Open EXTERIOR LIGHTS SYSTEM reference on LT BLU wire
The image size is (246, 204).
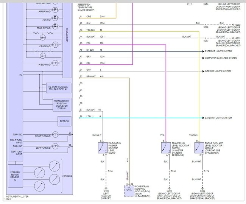pos(218,118)
